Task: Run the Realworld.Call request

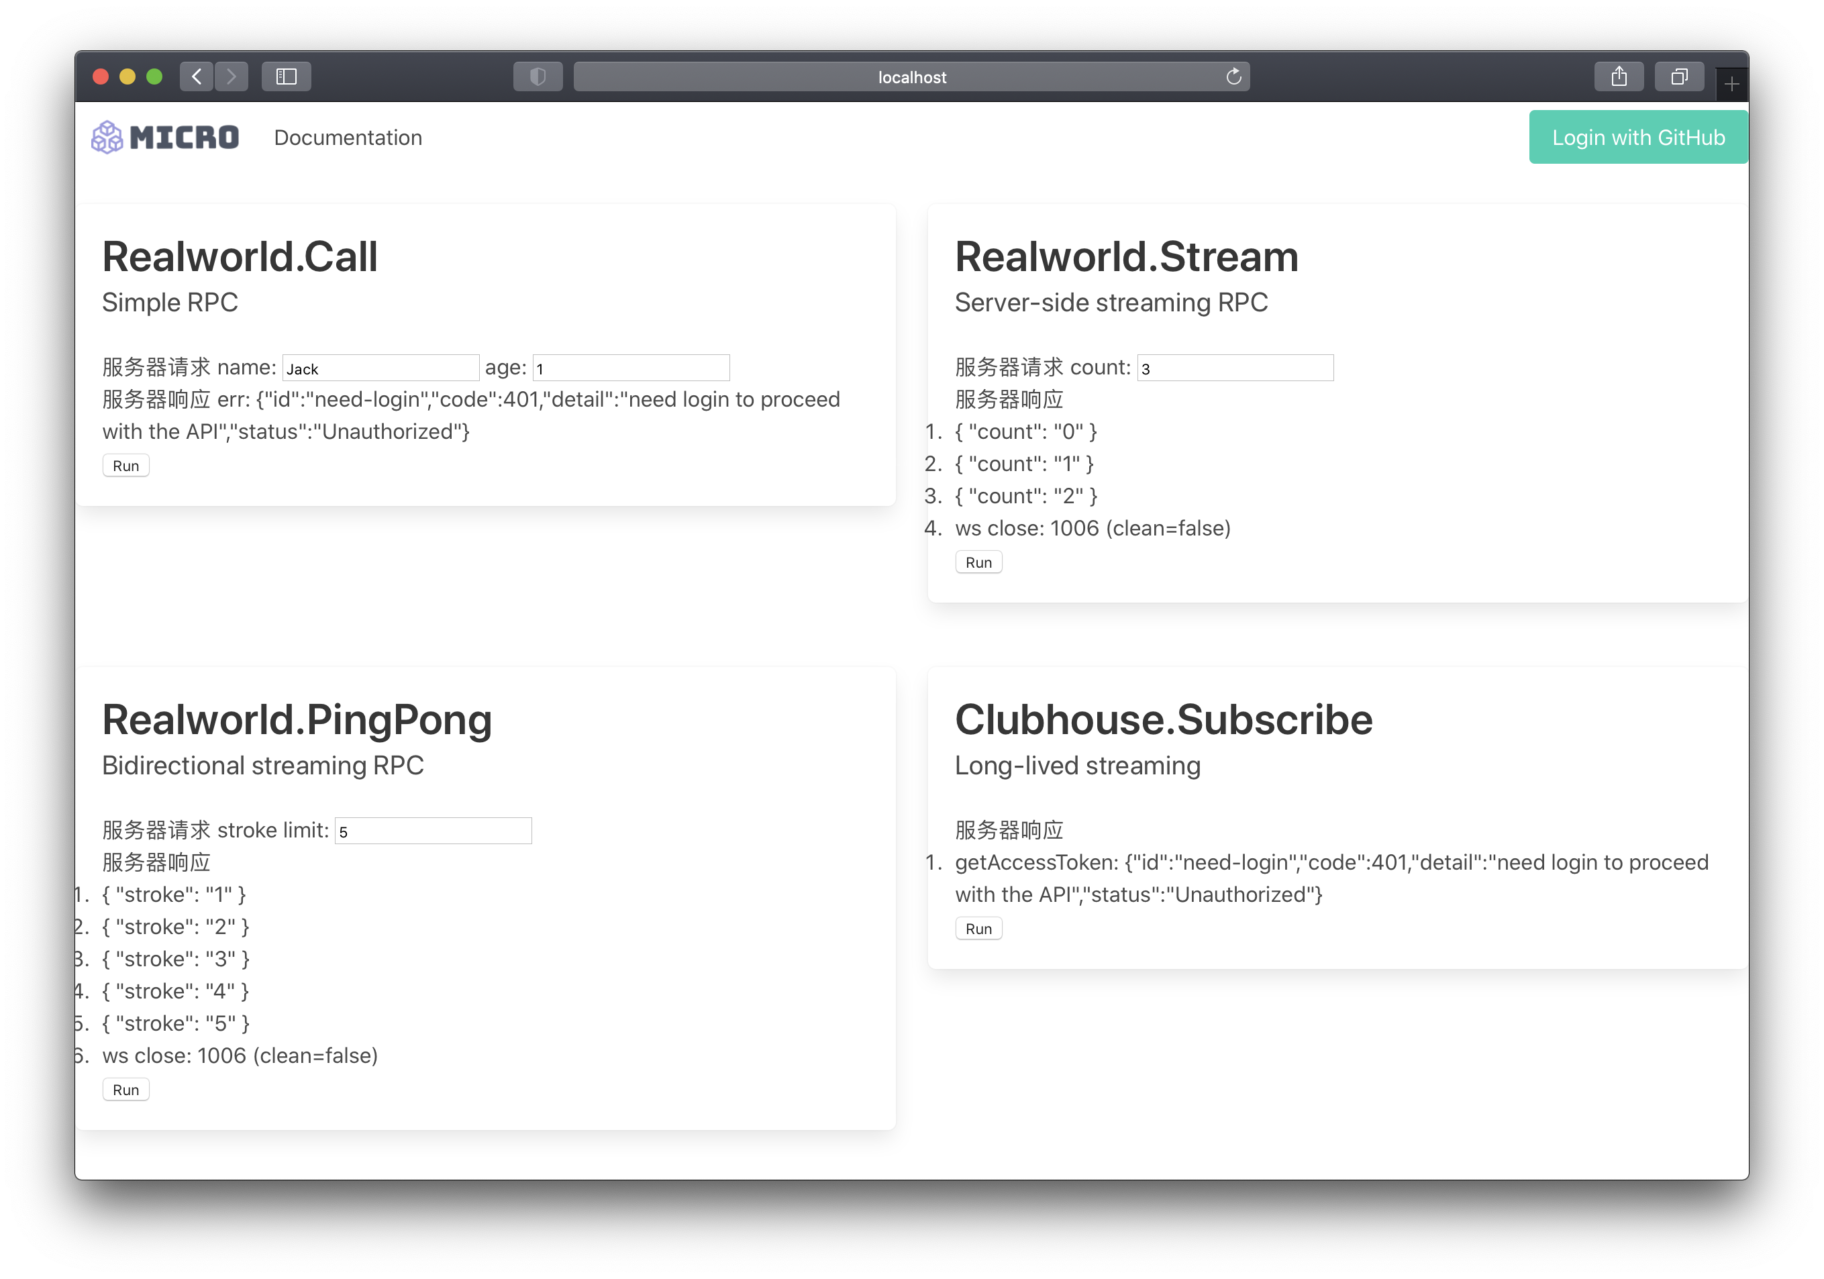Action: point(125,466)
